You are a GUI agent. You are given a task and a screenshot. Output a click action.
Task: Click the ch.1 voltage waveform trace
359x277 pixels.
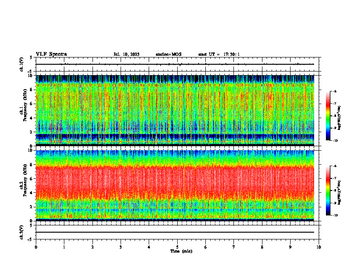[x=175, y=64]
